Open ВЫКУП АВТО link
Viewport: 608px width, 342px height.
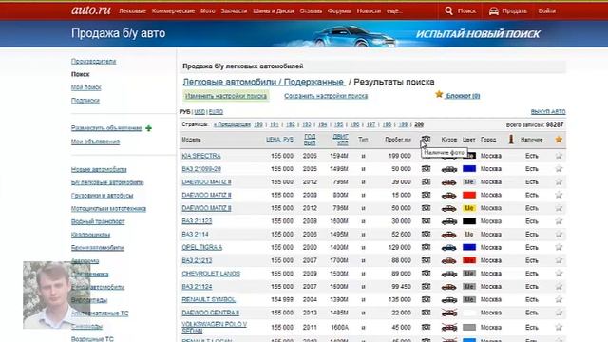[x=548, y=112]
